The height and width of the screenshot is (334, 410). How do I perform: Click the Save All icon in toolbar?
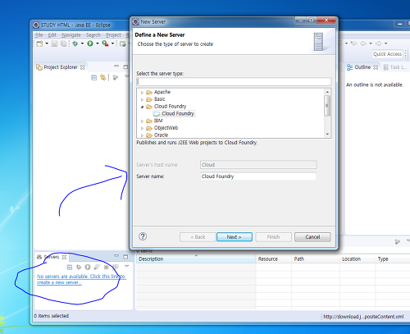coord(63,43)
